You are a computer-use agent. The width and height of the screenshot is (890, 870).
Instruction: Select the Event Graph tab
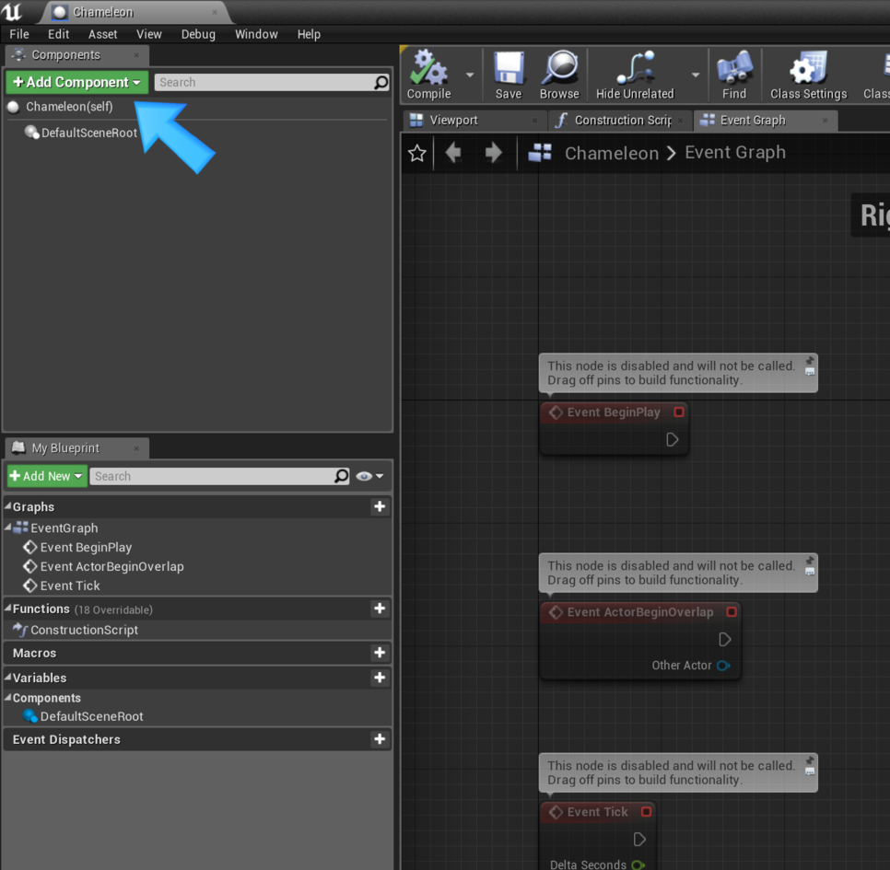(x=765, y=121)
